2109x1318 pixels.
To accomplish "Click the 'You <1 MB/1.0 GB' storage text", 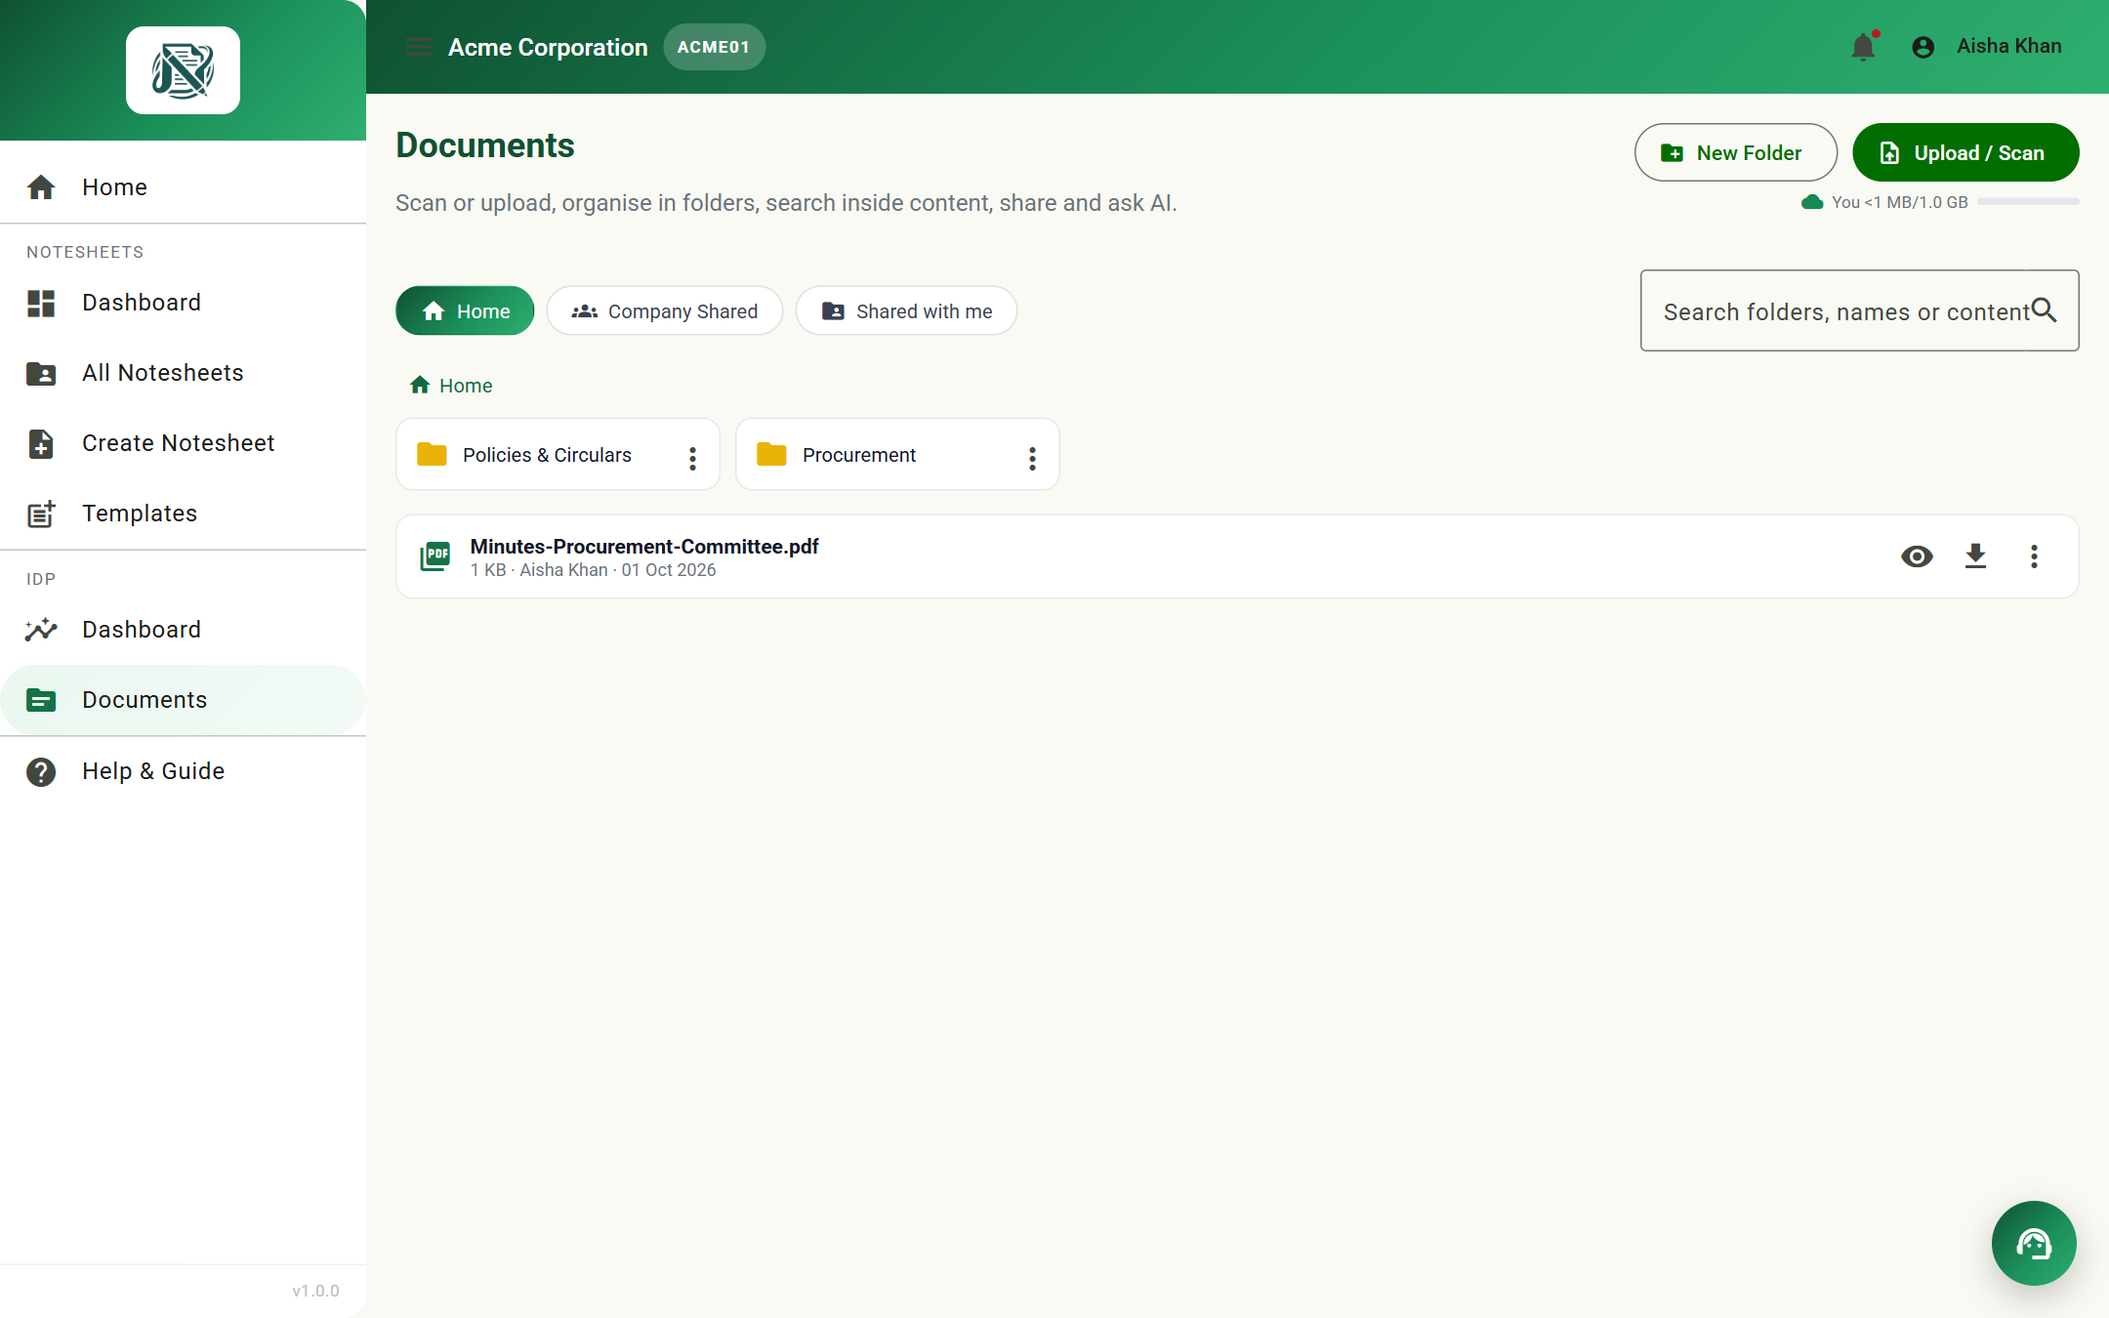I will pyautogui.click(x=1899, y=202).
